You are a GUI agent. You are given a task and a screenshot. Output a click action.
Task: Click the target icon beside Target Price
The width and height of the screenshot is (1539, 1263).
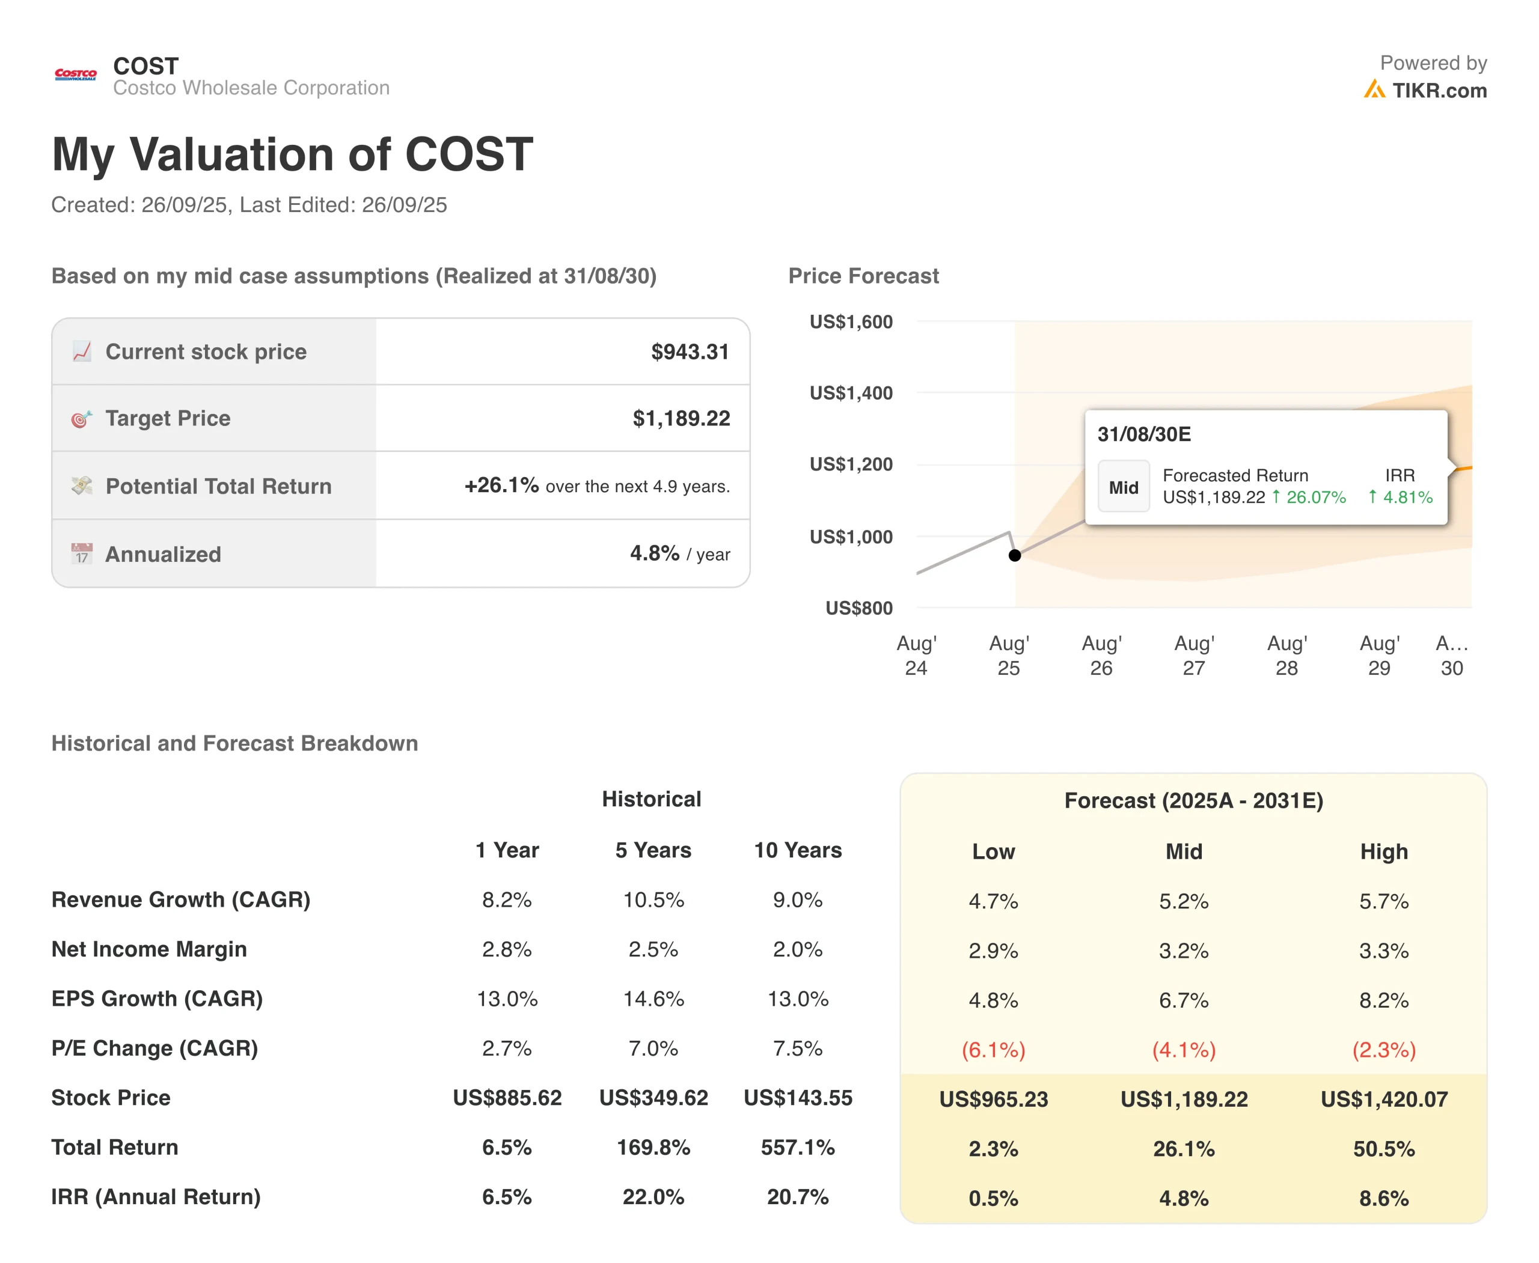click(x=82, y=418)
